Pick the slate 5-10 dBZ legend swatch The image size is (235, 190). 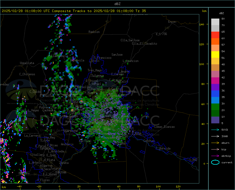(x=215, y=120)
